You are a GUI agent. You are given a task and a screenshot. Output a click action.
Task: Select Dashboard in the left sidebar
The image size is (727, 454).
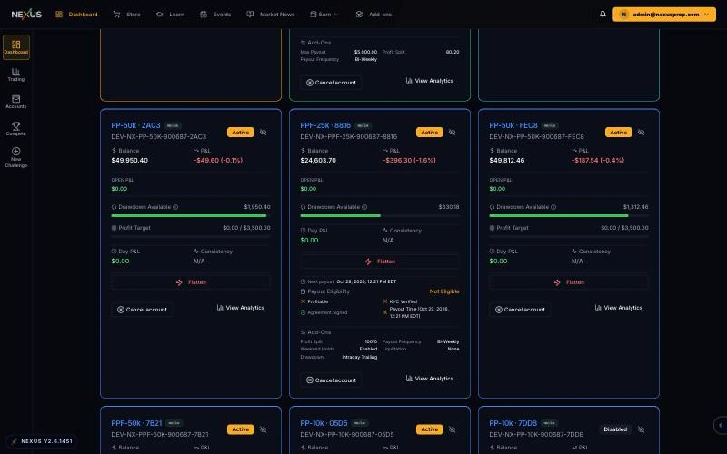point(15,47)
